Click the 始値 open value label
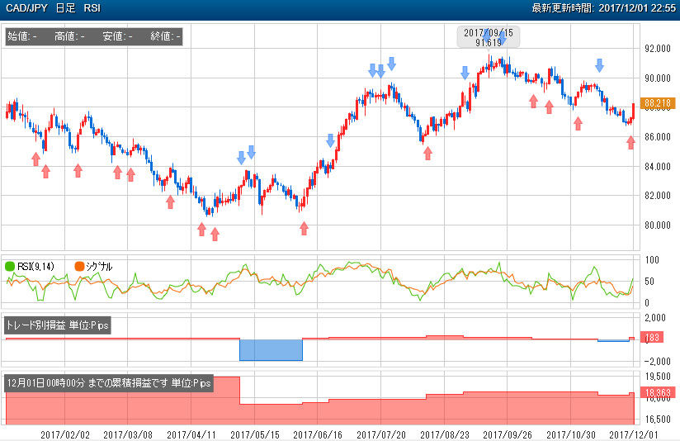Viewport: 680px width, 441px height. point(22,36)
